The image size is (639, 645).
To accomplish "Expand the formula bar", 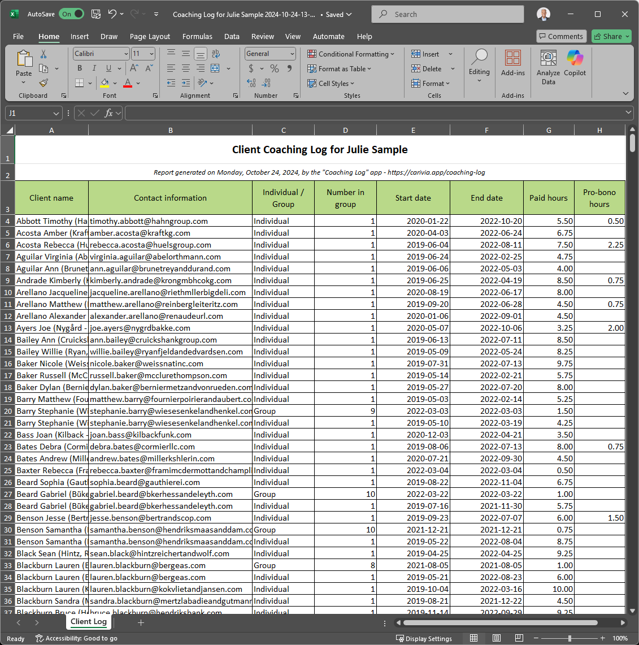I will tap(628, 112).
